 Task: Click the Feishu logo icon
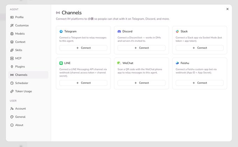pyautogui.click(x=177, y=63)
